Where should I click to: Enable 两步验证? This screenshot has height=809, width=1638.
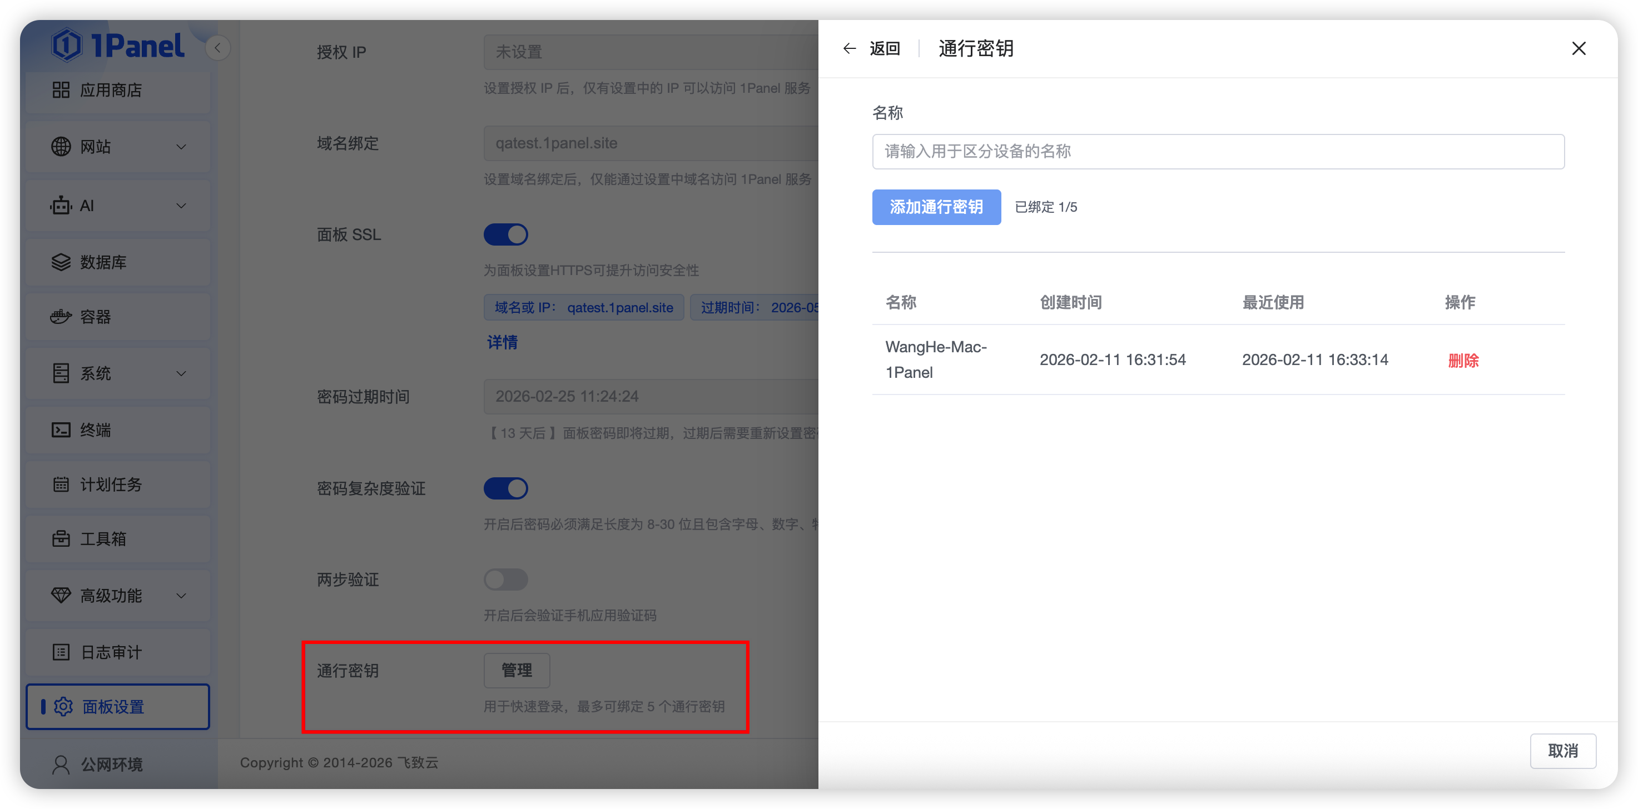click(x=505, y=579)
